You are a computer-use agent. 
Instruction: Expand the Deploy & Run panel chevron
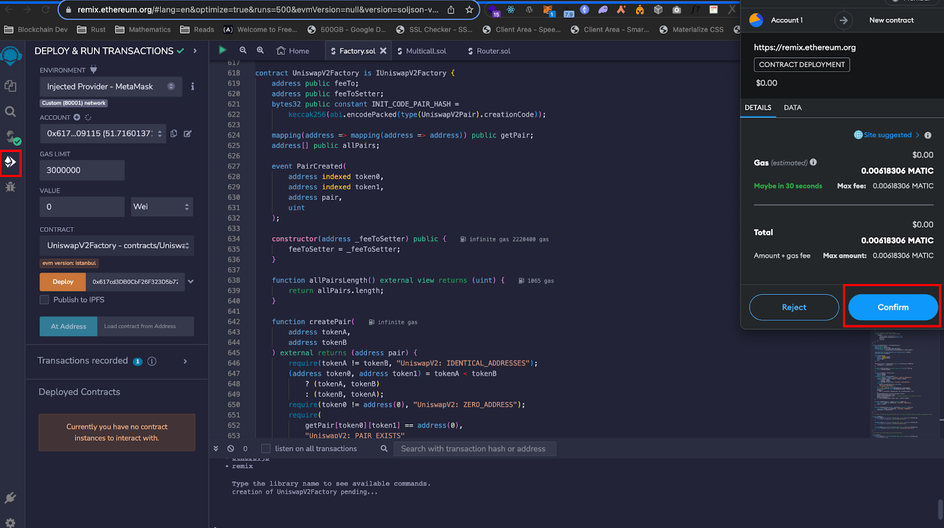pyautogui.click(x=195, y=51)
